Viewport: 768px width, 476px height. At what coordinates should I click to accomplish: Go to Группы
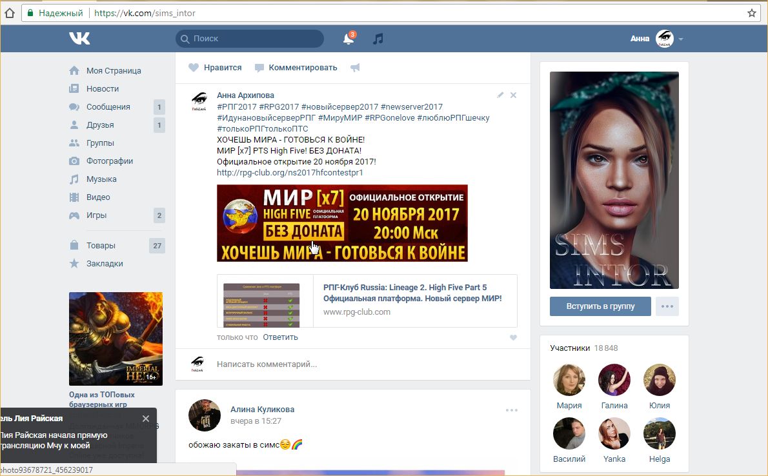pyautogui.click(x=100, y=143)
